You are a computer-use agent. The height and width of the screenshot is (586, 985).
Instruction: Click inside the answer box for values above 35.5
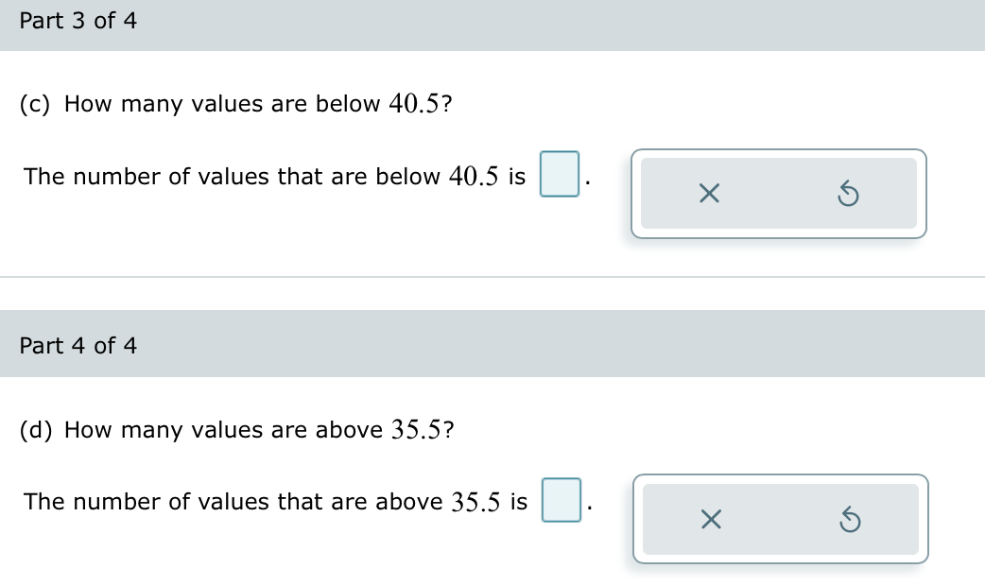pos(560,501)
